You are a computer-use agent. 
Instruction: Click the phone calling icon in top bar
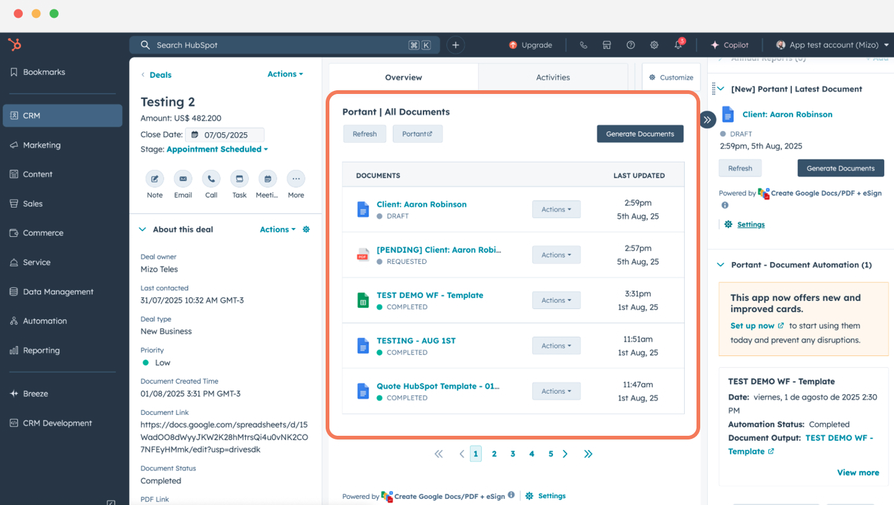click(x=583, y=45)
